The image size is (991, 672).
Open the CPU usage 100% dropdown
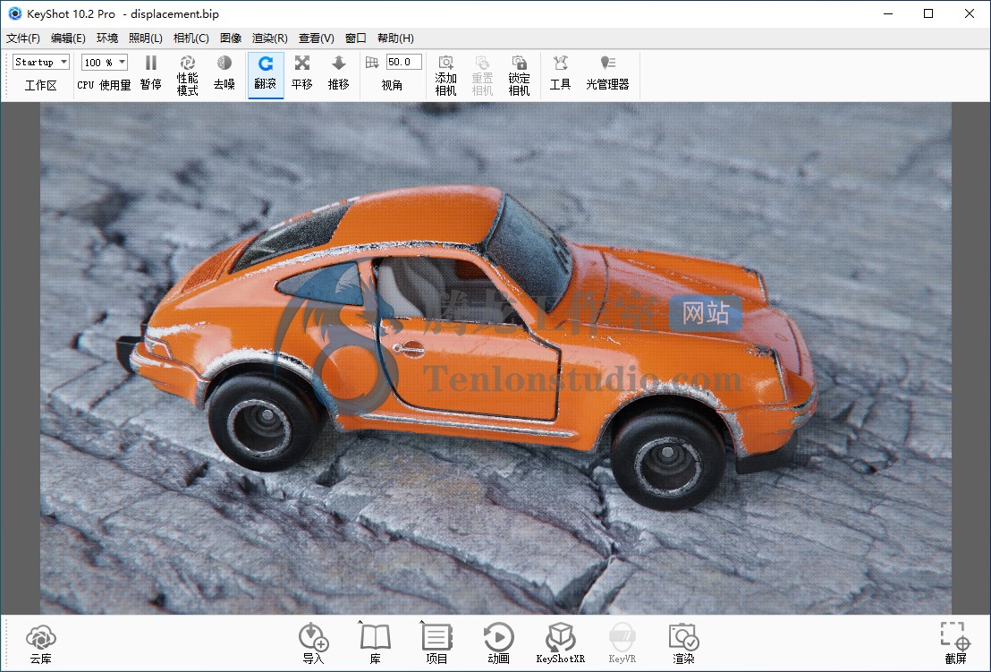105,62
